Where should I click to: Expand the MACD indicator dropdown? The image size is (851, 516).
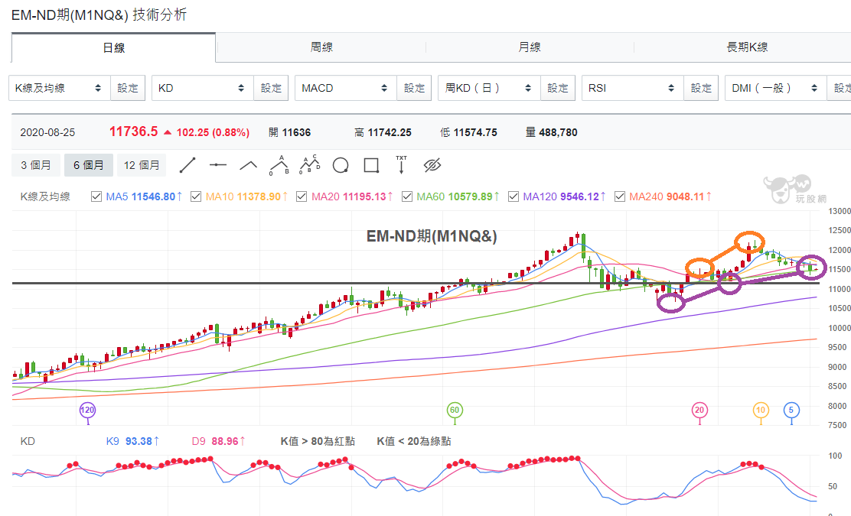click(x=345, y=88)
